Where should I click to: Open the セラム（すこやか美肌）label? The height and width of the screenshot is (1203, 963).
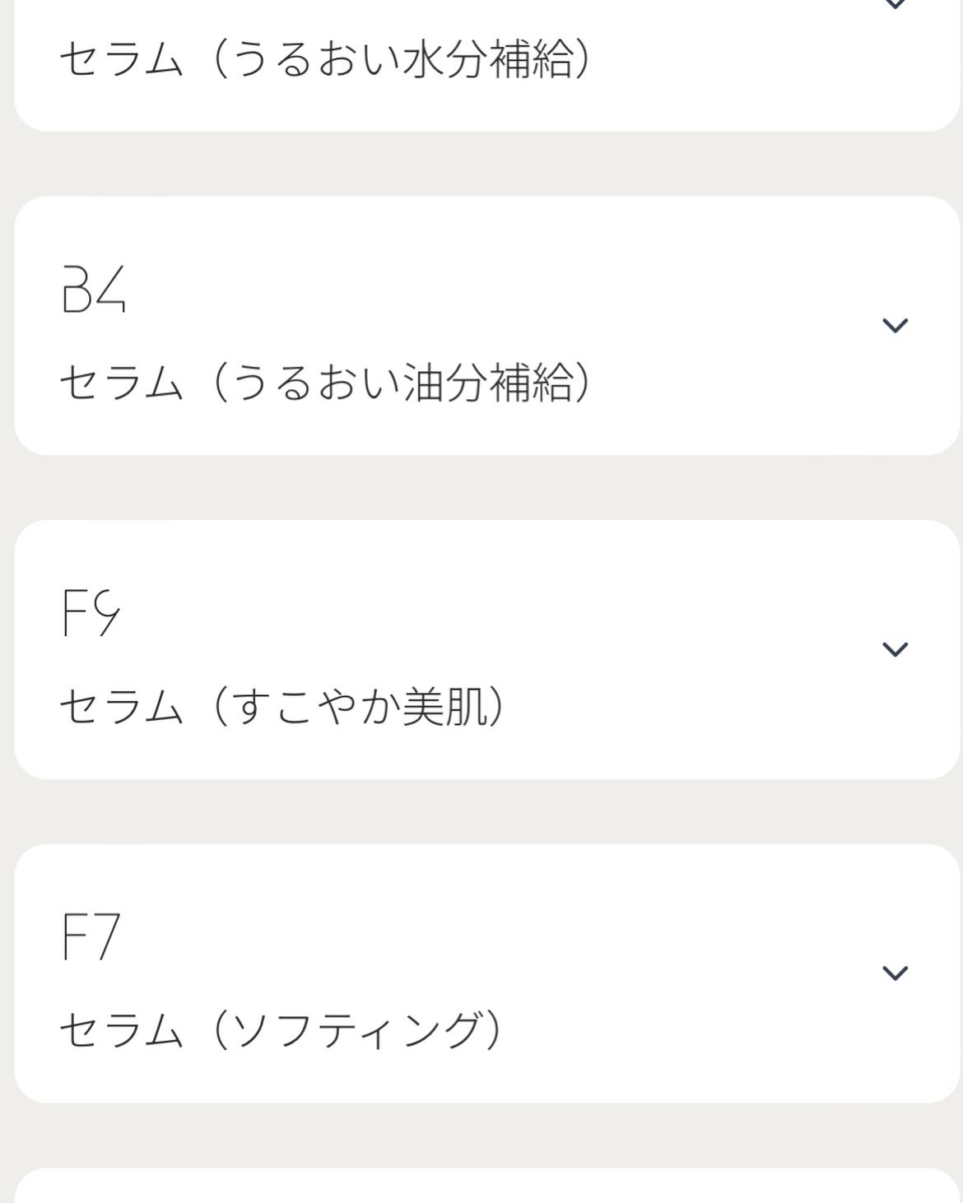point(282,707)
